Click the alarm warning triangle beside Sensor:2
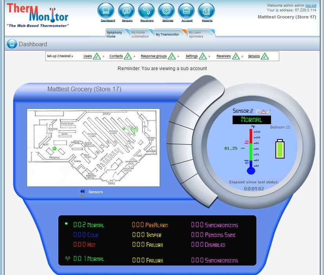Image resolution: width=324 pixels, height=275 pixels. [x=264, y=112]
